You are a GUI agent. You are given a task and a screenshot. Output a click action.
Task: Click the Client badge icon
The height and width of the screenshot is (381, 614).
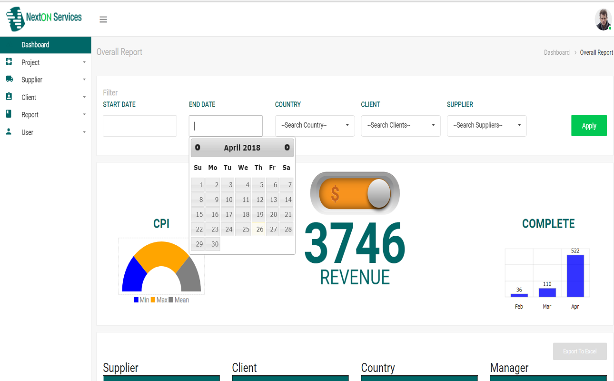coord(9,97)
